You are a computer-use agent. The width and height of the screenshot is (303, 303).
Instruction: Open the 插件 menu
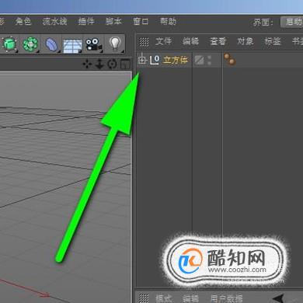86,21
